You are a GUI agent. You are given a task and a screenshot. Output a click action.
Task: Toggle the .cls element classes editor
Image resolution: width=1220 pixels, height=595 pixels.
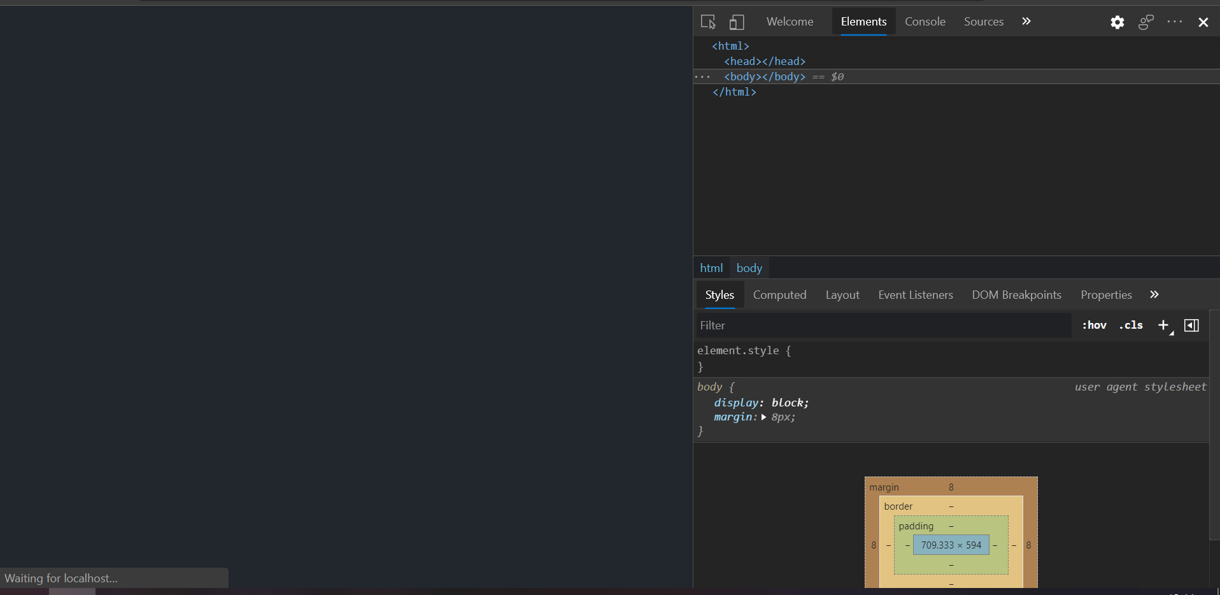coord(1130,325)
